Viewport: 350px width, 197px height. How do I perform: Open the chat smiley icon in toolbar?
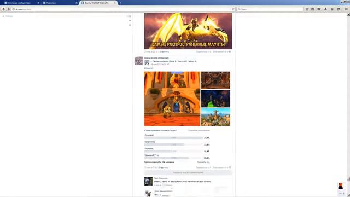coord(339,9)
